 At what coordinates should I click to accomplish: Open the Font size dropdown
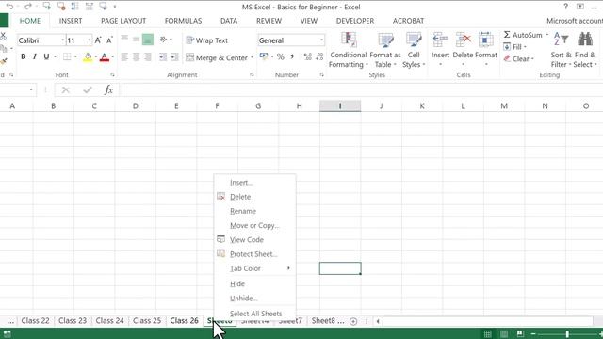(90, 40)
